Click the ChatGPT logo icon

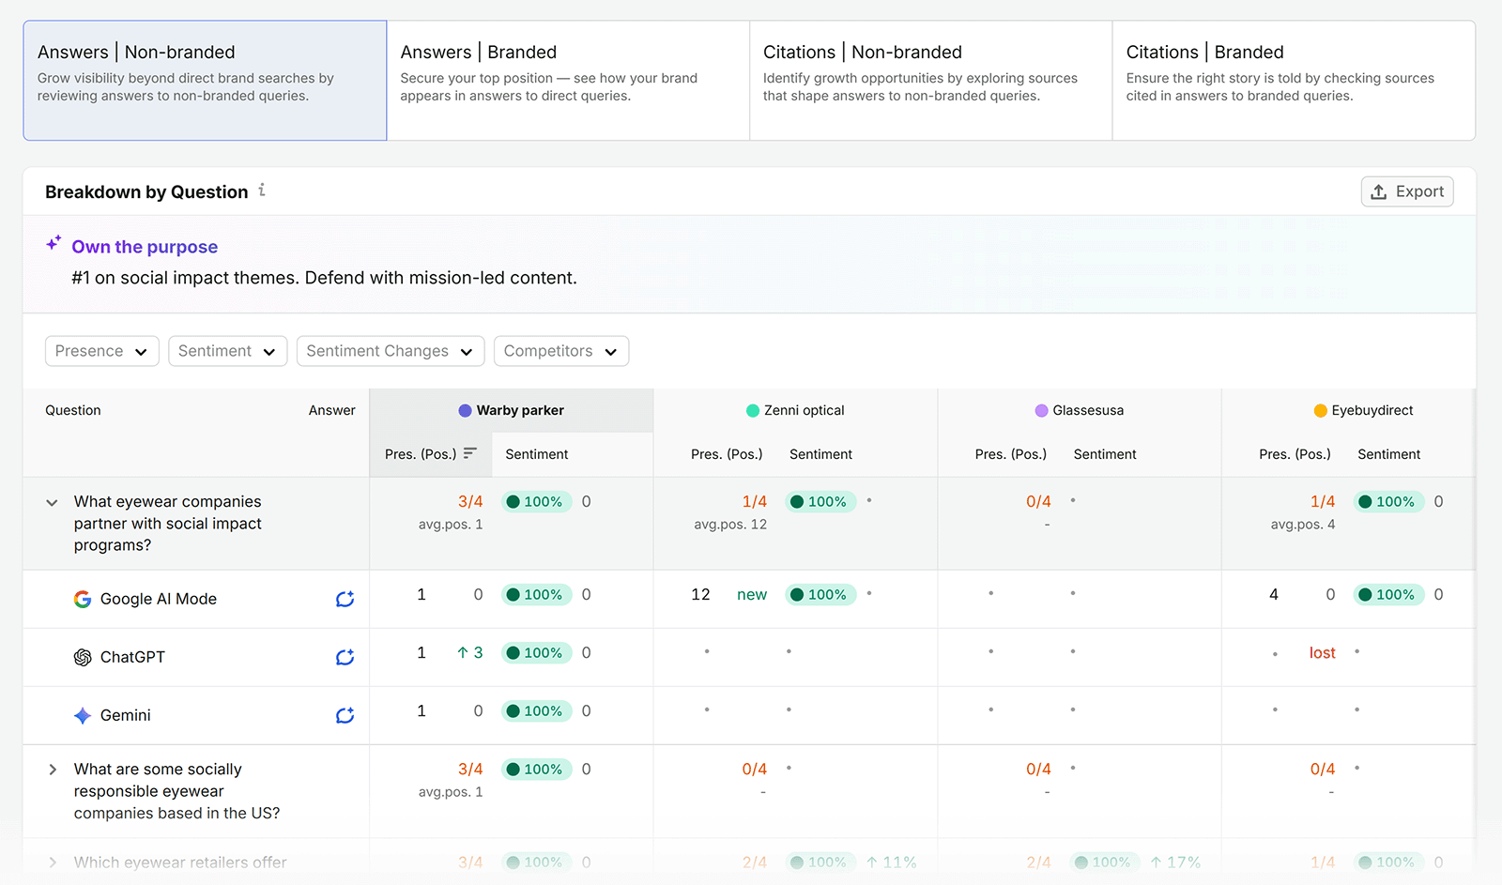[83, 657]
